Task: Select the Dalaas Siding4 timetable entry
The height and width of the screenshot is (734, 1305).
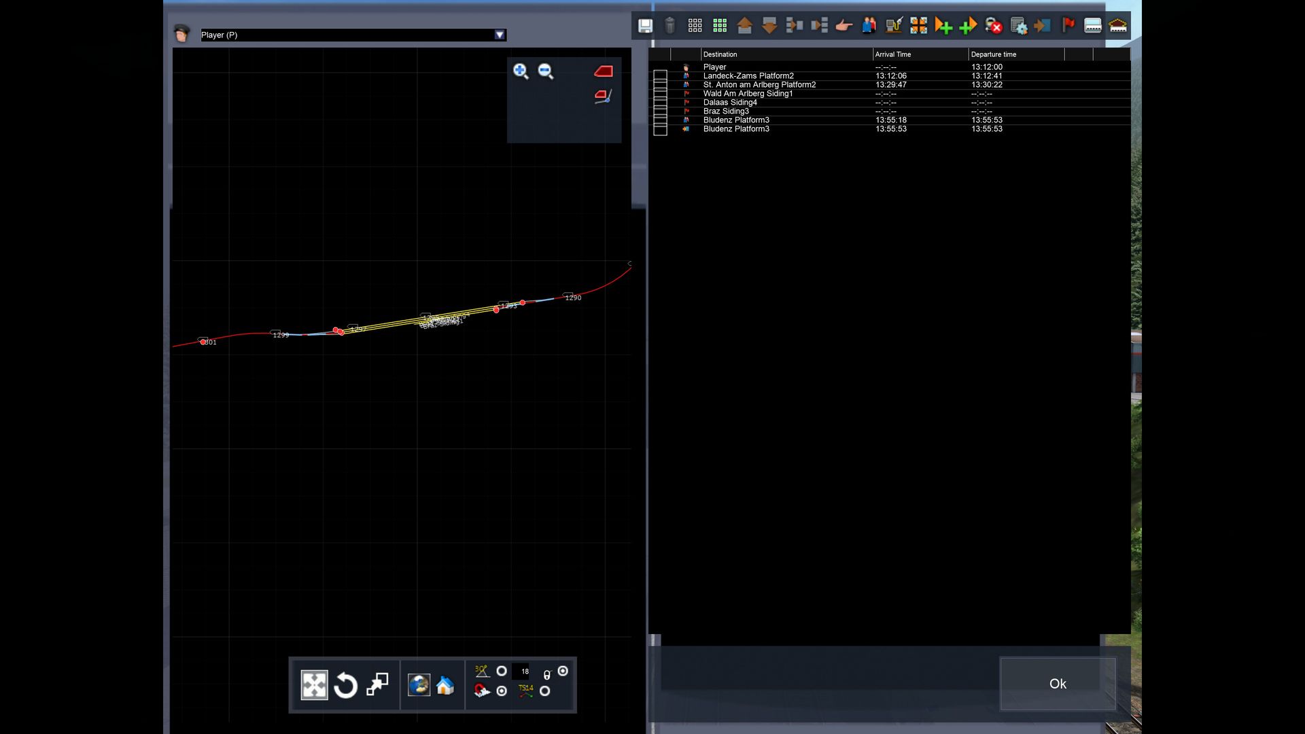Action: pos(730,103)
